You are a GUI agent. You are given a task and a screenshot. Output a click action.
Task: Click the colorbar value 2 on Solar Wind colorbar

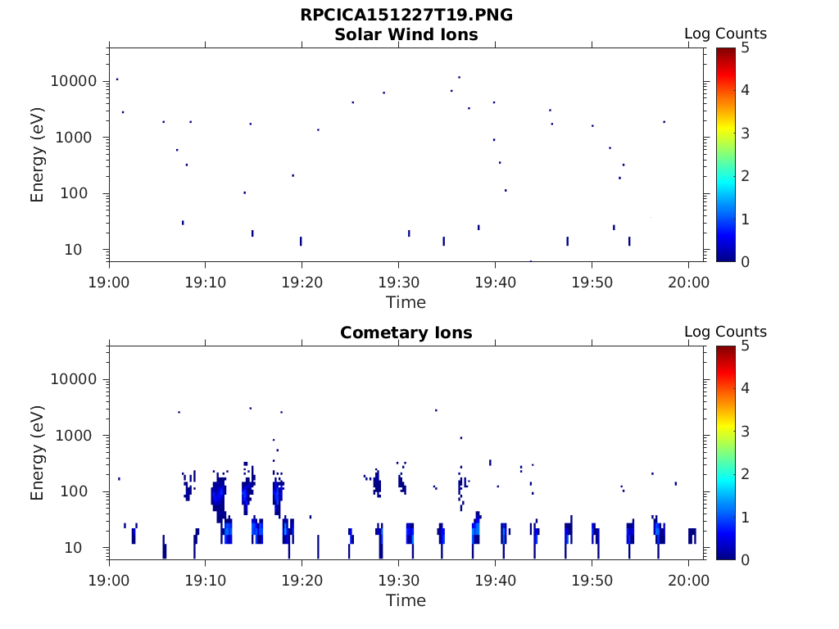745,176
